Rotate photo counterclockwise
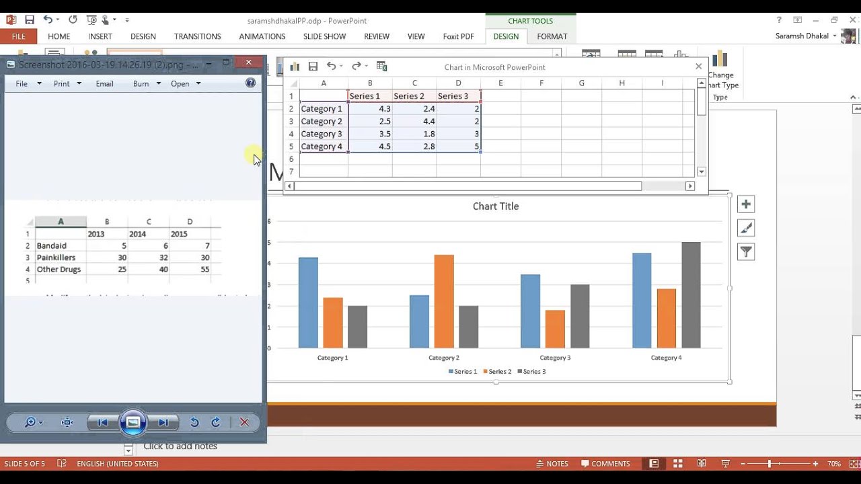Screen dimensions: 861x484 194,422
